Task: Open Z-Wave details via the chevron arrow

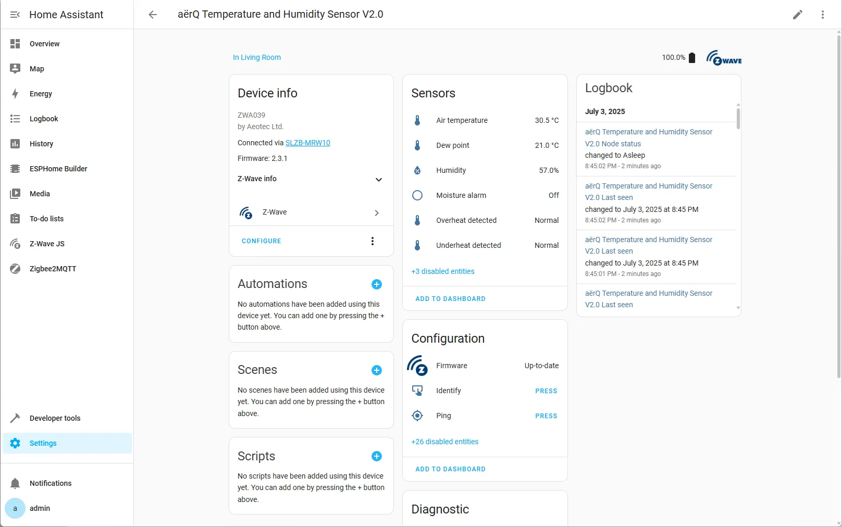Action: (376, 212)
